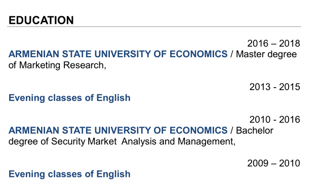The width and height of the screenshot is (320, 193).
Task: Click Evening classes of English under 2013 - 2015
Action: (69, 98)
